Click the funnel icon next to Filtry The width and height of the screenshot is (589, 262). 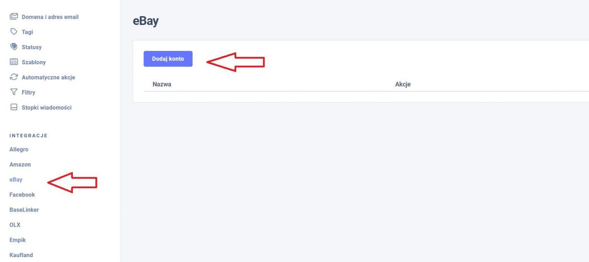pyautogui.click(x=14, y=92)
